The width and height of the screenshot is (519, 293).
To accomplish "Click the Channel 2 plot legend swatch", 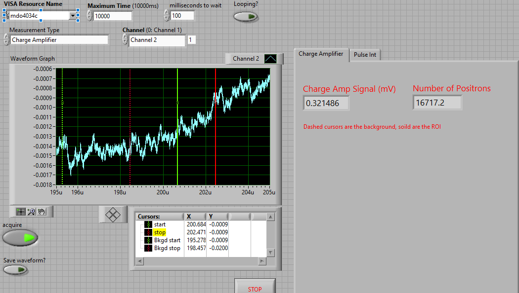I will pos(271,59).
